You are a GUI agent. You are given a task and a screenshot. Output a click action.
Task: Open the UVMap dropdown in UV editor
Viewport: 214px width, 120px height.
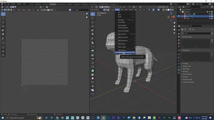(x=81, y=10)
